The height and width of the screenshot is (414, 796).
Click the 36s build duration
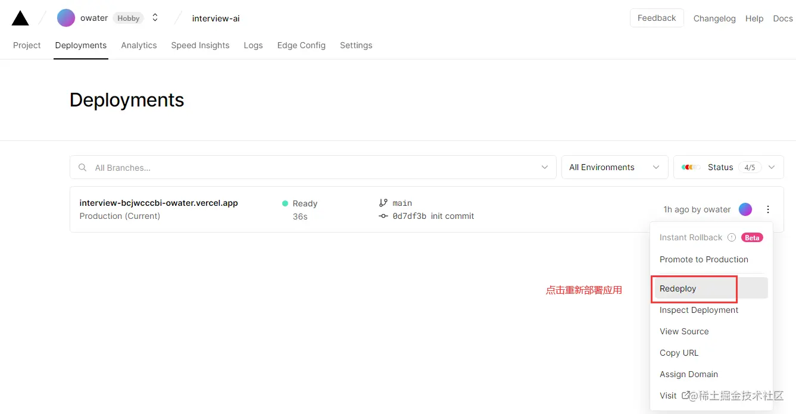(300, 217)
